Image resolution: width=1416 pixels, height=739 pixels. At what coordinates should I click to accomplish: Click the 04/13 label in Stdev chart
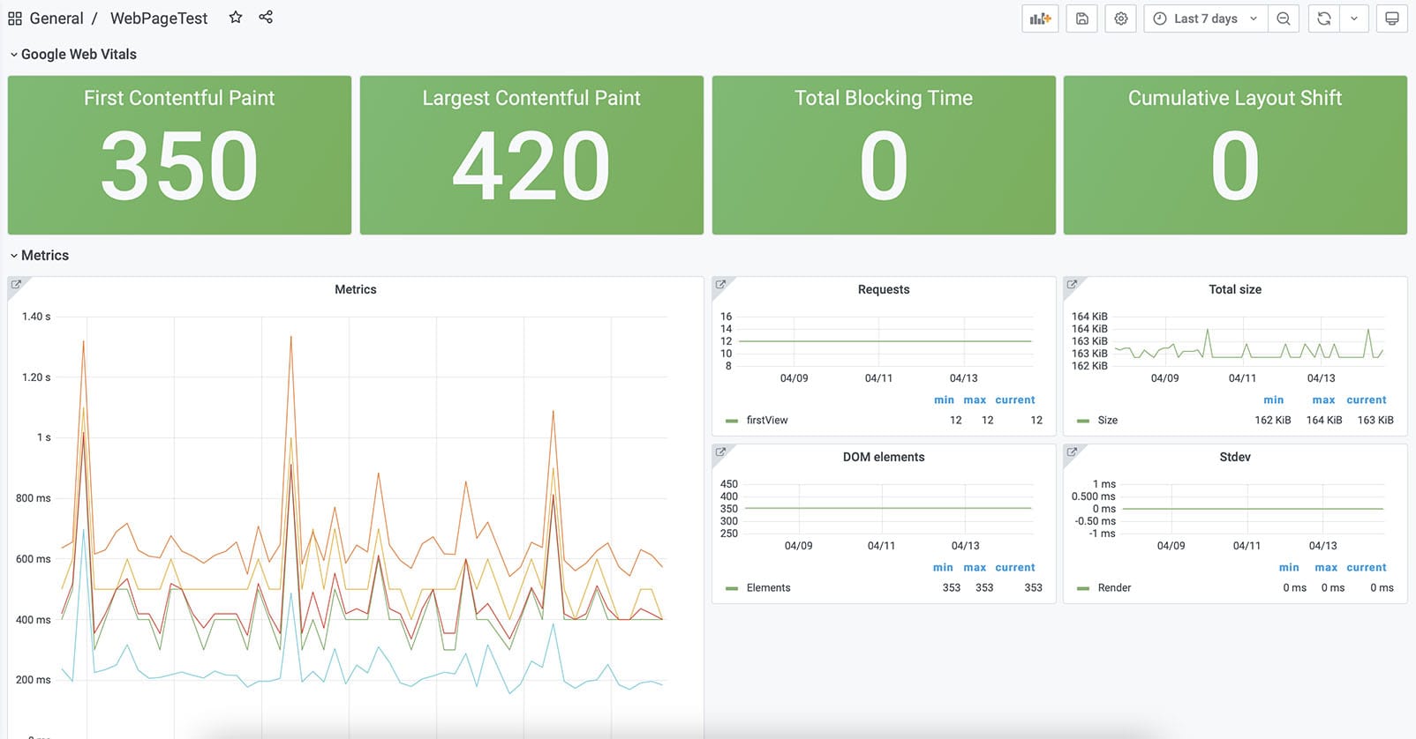pos(1322,546)
